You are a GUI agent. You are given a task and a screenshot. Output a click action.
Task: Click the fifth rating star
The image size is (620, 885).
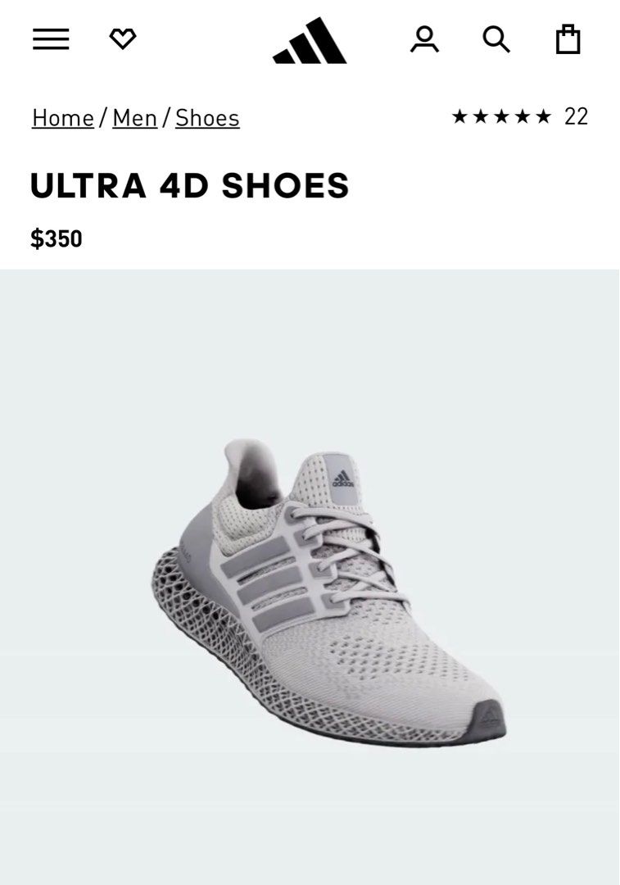pos(543,116)
